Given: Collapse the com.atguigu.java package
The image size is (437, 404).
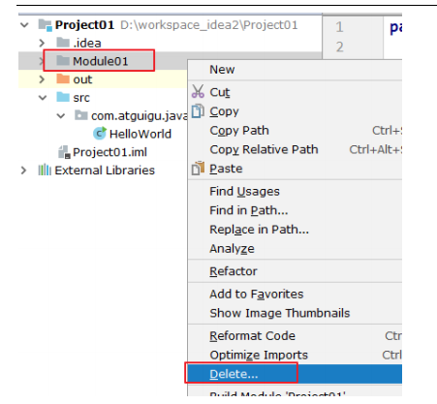Looking at the screenshot, I should tap(61, 115).
